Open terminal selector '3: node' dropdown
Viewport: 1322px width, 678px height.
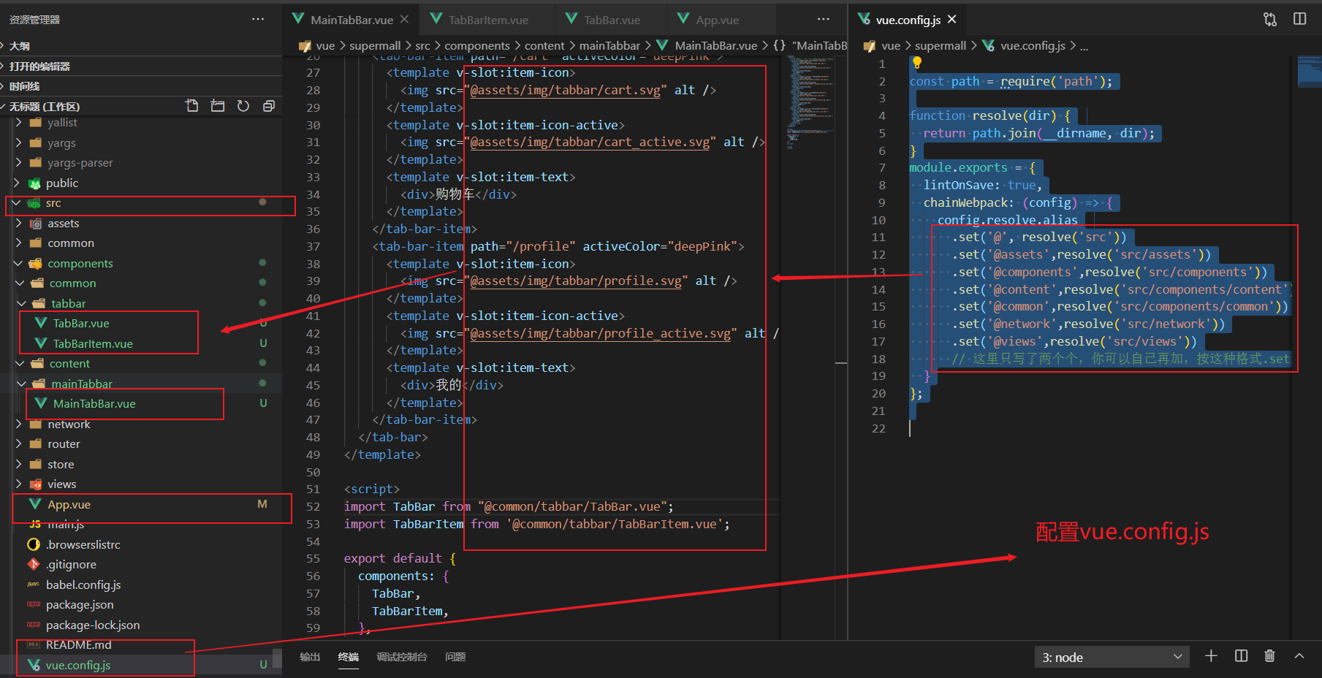pyautogui.click(x=1112, y=657)
